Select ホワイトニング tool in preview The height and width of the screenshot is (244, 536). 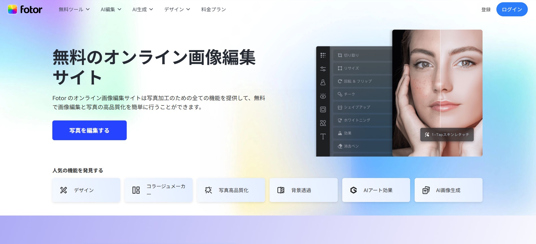click(x=363, y=120)
